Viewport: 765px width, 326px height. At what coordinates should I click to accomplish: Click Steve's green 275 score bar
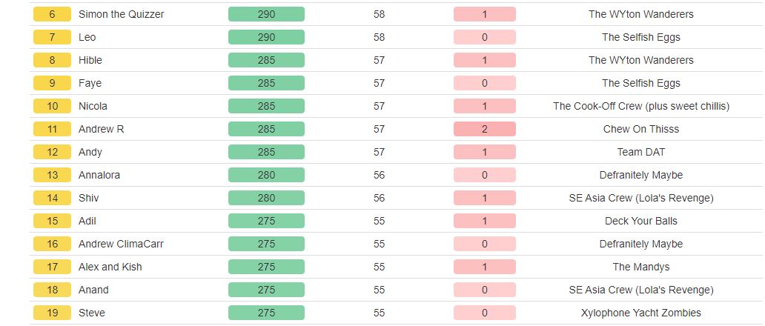click(266, 312)
